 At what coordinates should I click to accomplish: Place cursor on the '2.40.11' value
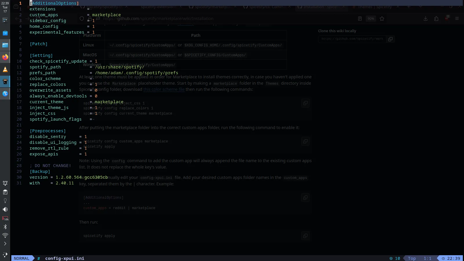(65, 183)
